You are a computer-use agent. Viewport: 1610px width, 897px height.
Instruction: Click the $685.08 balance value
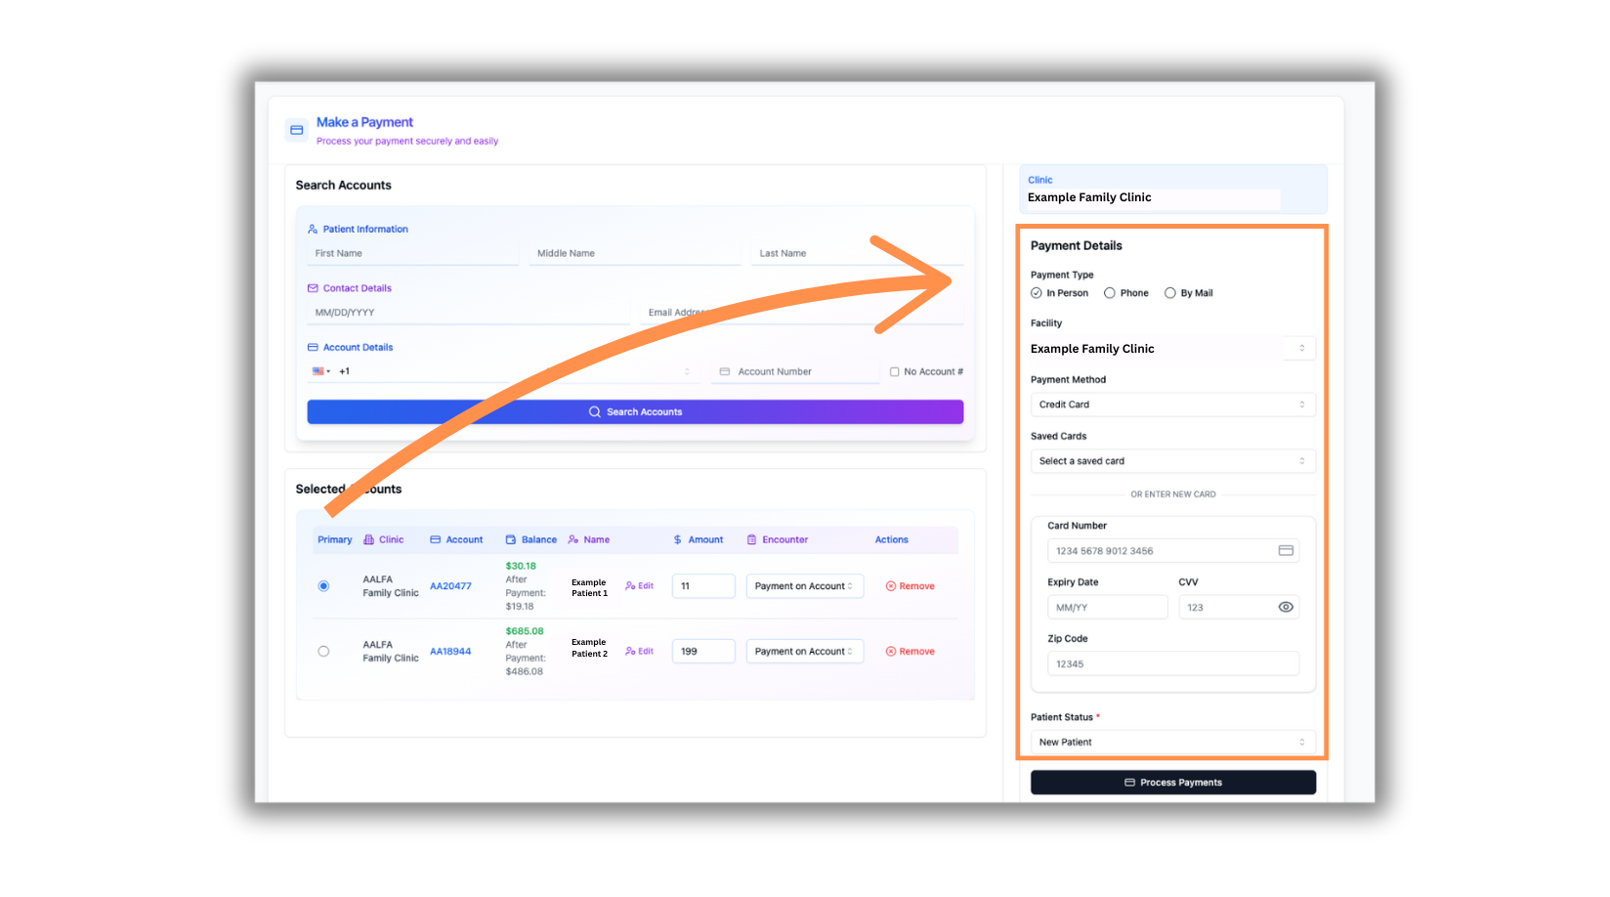click(525, 631)
